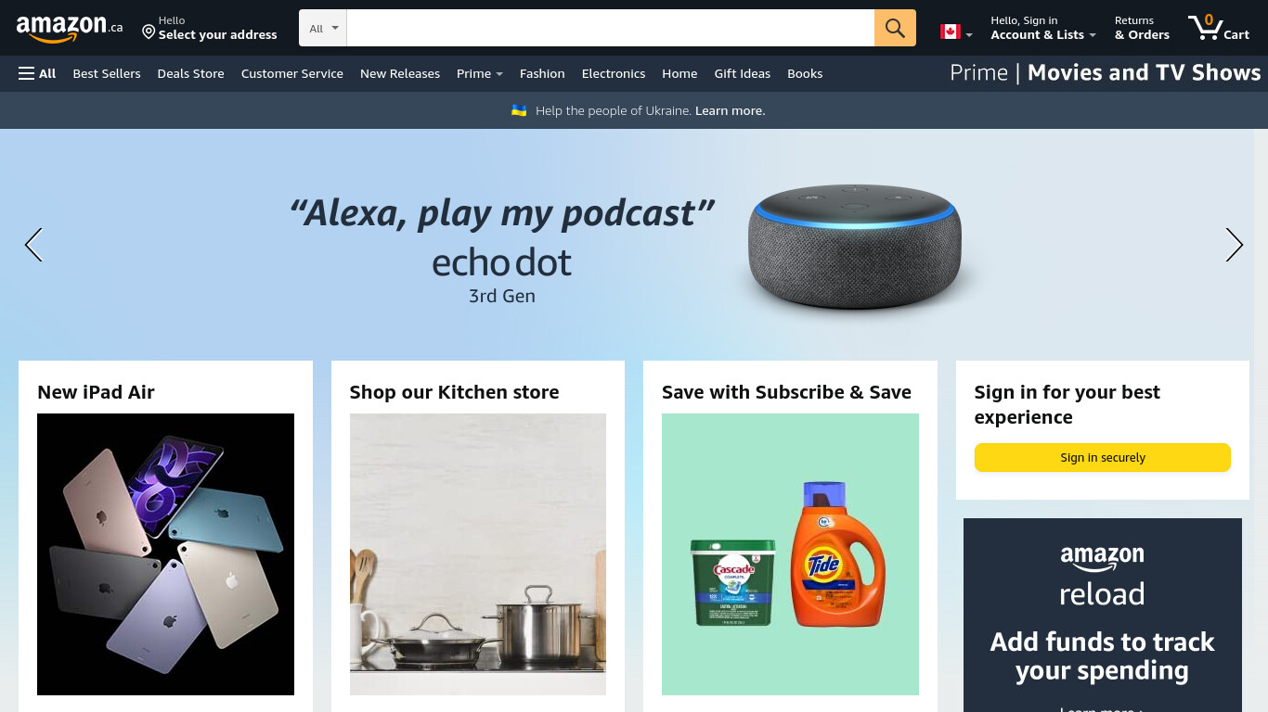Focus the main search input field
The width and height of the screenshot is (1268, 712).
coord(610,28)
